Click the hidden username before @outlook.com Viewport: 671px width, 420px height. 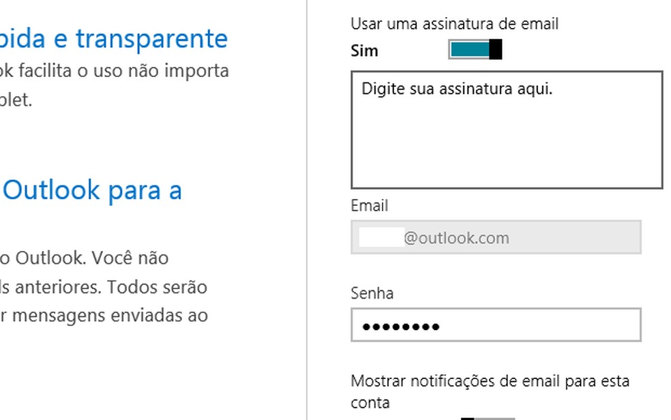(381, 237)
